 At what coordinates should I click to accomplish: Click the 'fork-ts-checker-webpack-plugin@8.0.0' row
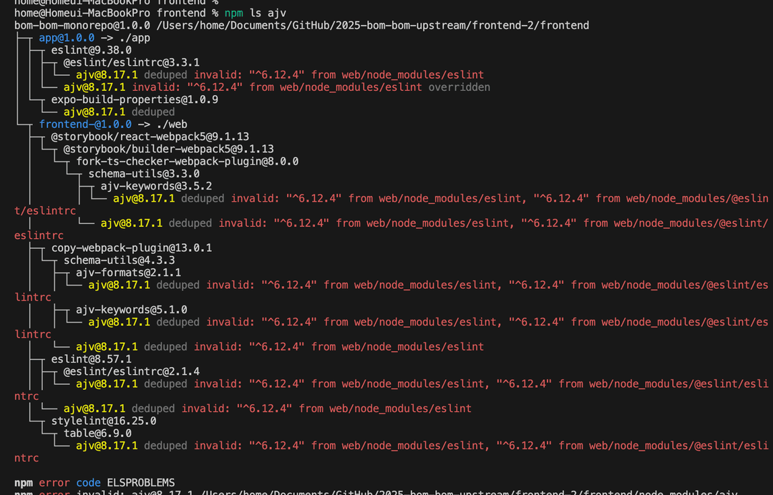click(188, 161)
